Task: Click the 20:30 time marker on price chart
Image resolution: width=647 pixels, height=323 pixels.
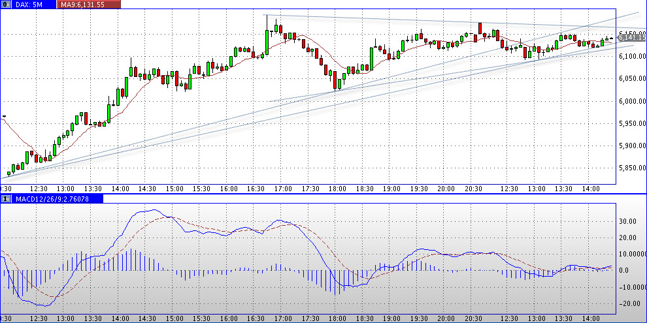Action: (x=473, y=189)
